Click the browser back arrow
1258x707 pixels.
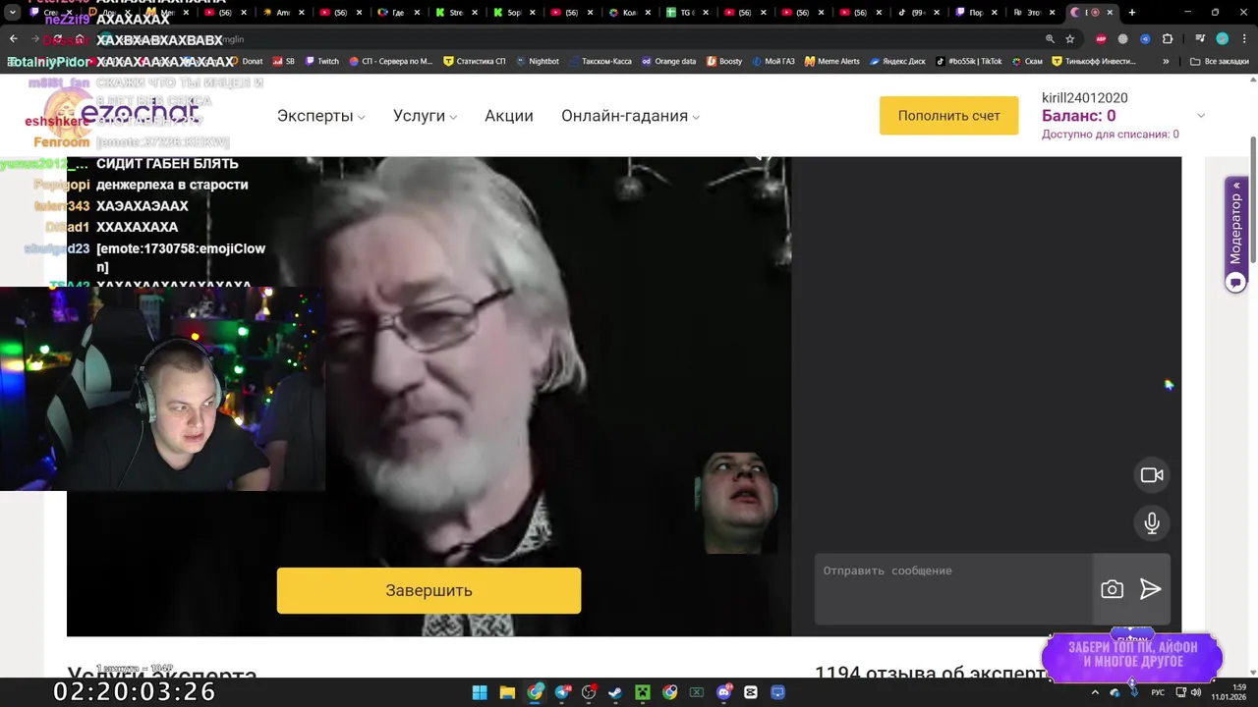(x=14, y=39)
